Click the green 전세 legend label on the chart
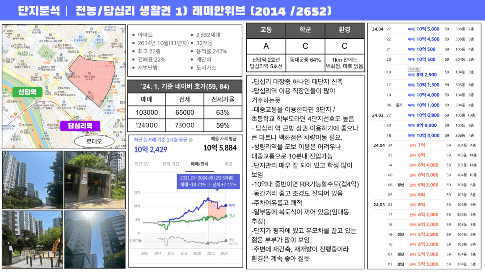 (232, 216)
